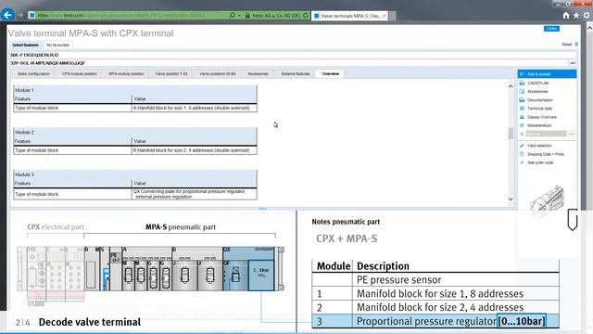Select the Valve terminals MPA-S browser tab
Image resolution: width=593 pixels, height=334 pixels.
click(x=350, y=16)
